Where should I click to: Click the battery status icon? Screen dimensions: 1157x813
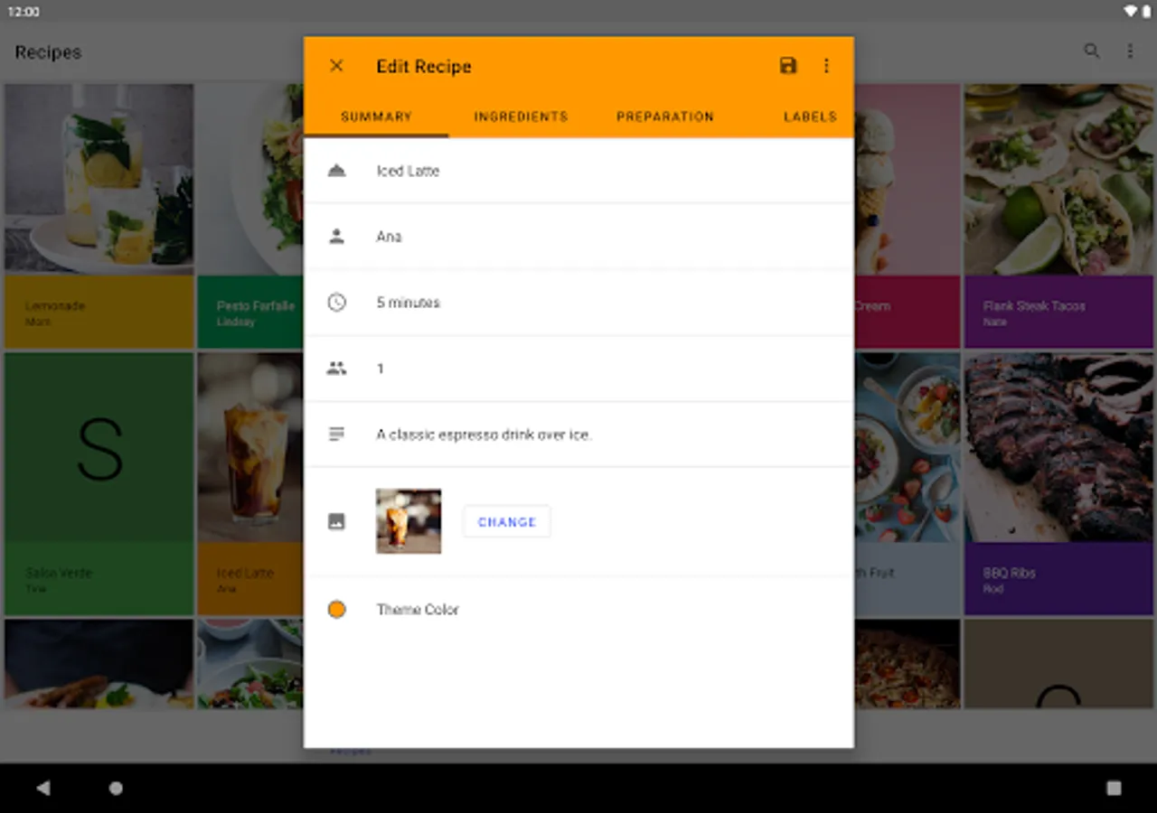point(1146,12)
